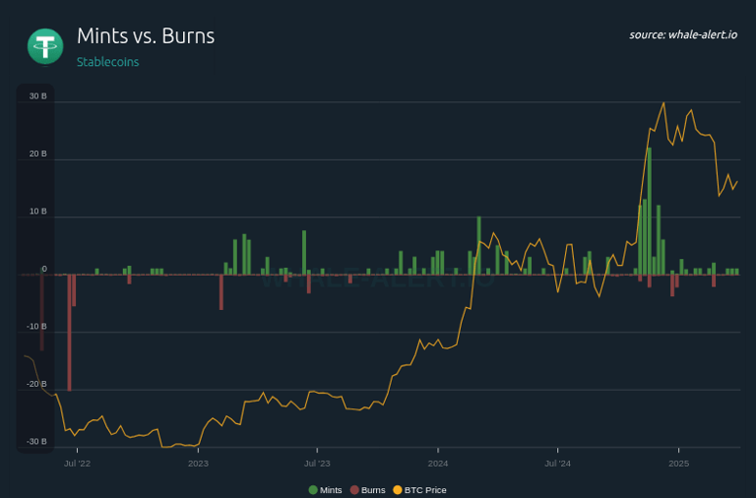Click the BTC price peak on the line
The height and width of the screenshot is (498, 756).
tap(663, 102)
